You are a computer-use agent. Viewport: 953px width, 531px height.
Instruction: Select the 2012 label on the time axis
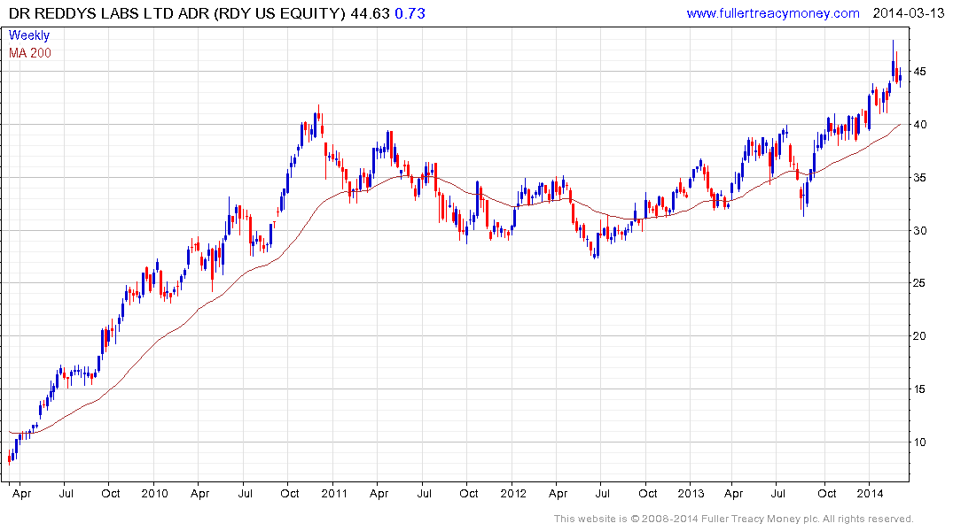tap(512, 493)
